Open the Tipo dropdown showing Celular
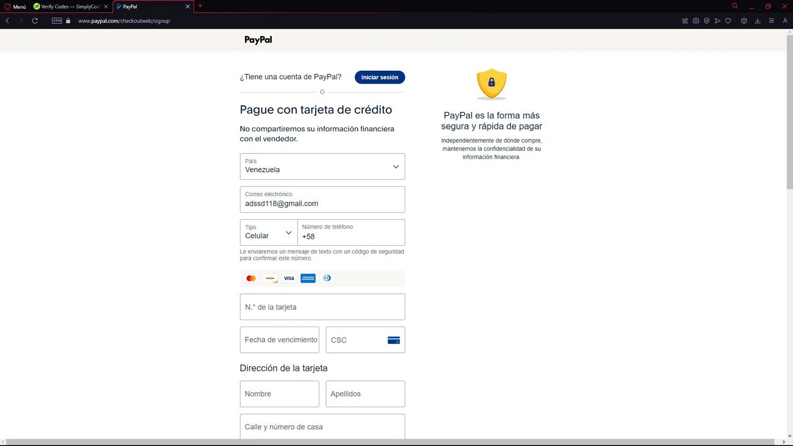This screenshot has width=793, height=446. click(x=269, y=233)
